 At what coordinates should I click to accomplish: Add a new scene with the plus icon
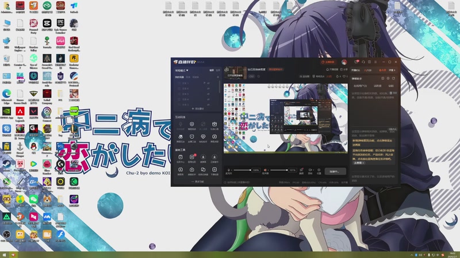pyautogui.click(x=218, y=77)
